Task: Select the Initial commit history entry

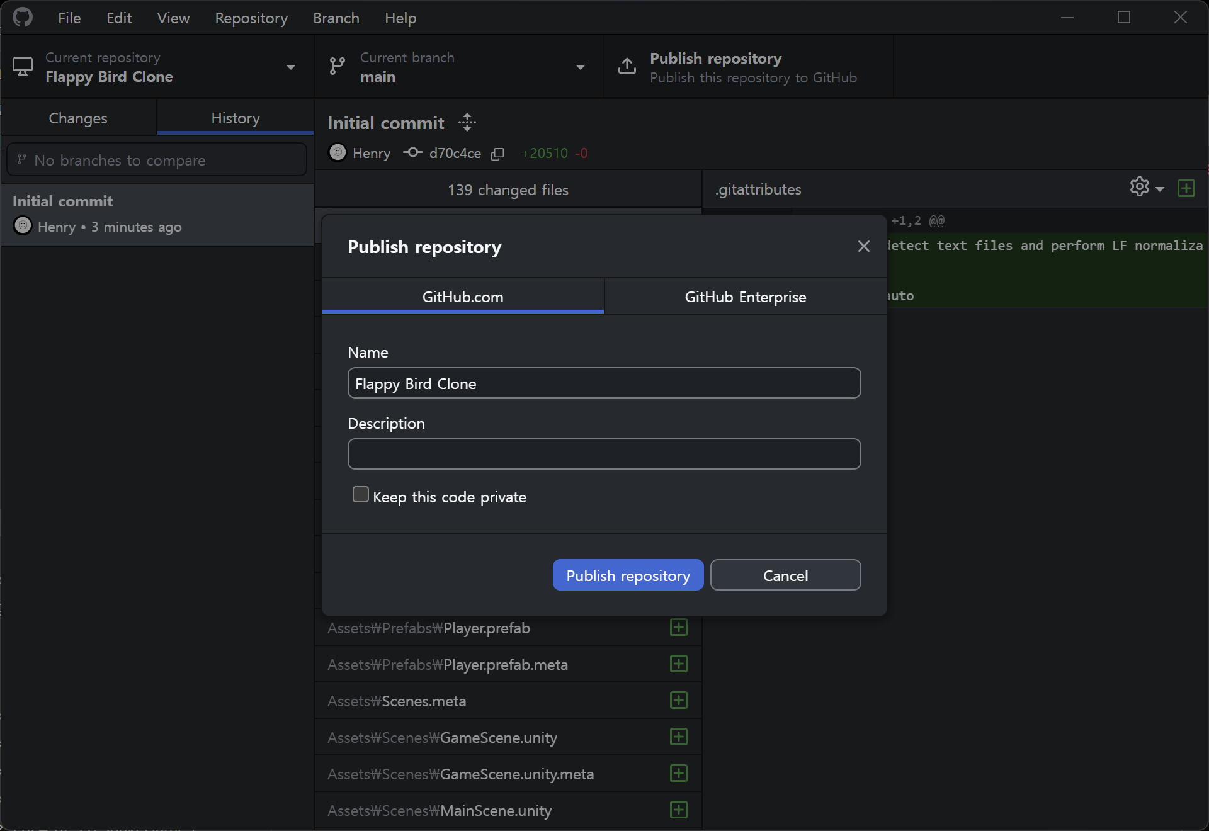Action: point(157,214)
